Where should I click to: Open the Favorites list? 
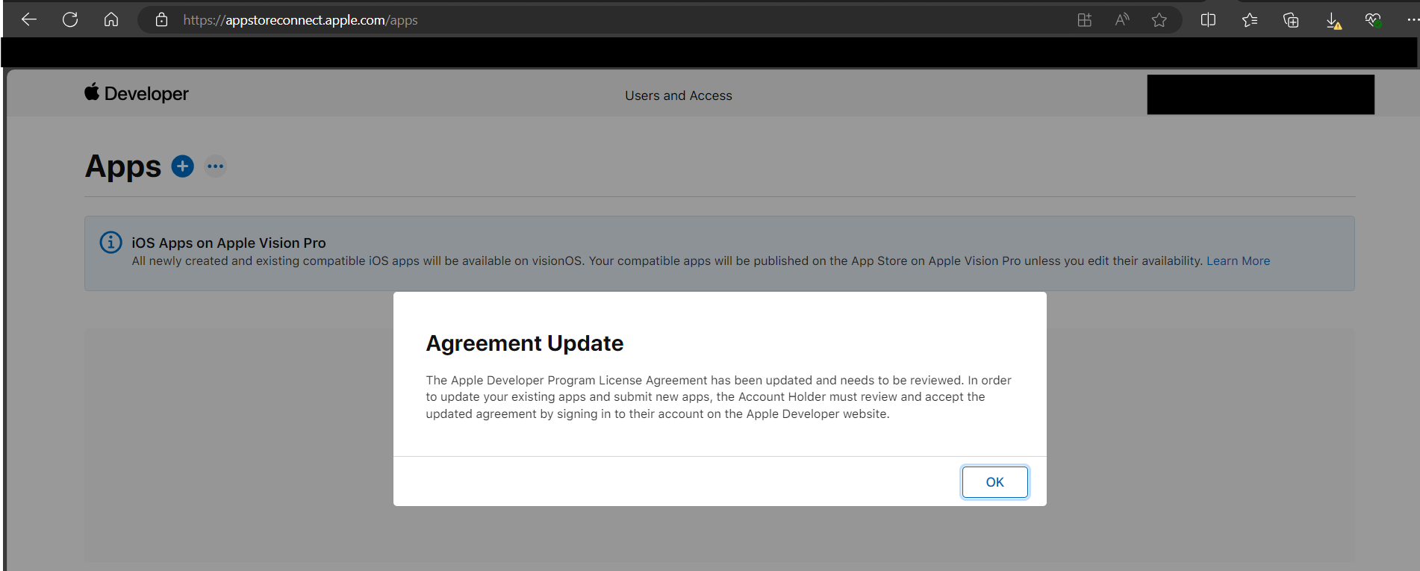pyautogui.click(x=1250, y=20)
